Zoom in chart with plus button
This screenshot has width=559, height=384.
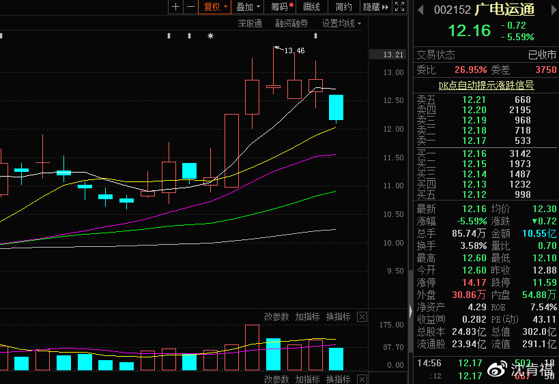[x=175, y=7]
